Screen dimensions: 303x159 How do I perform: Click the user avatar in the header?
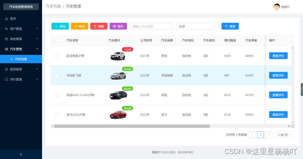click(276, 6)
